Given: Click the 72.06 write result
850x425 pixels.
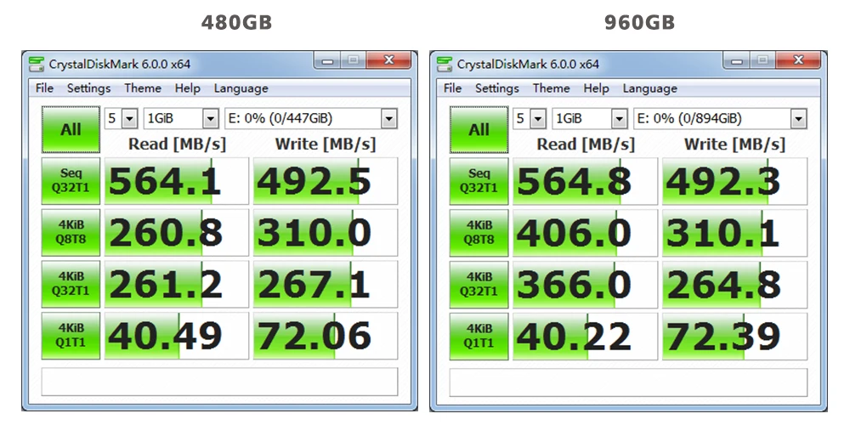Looking at the screenshot, I should click(x=326, y=336).
